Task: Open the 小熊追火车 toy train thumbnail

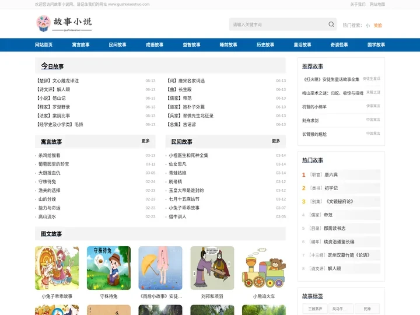Action: click(x=264, y=268)
